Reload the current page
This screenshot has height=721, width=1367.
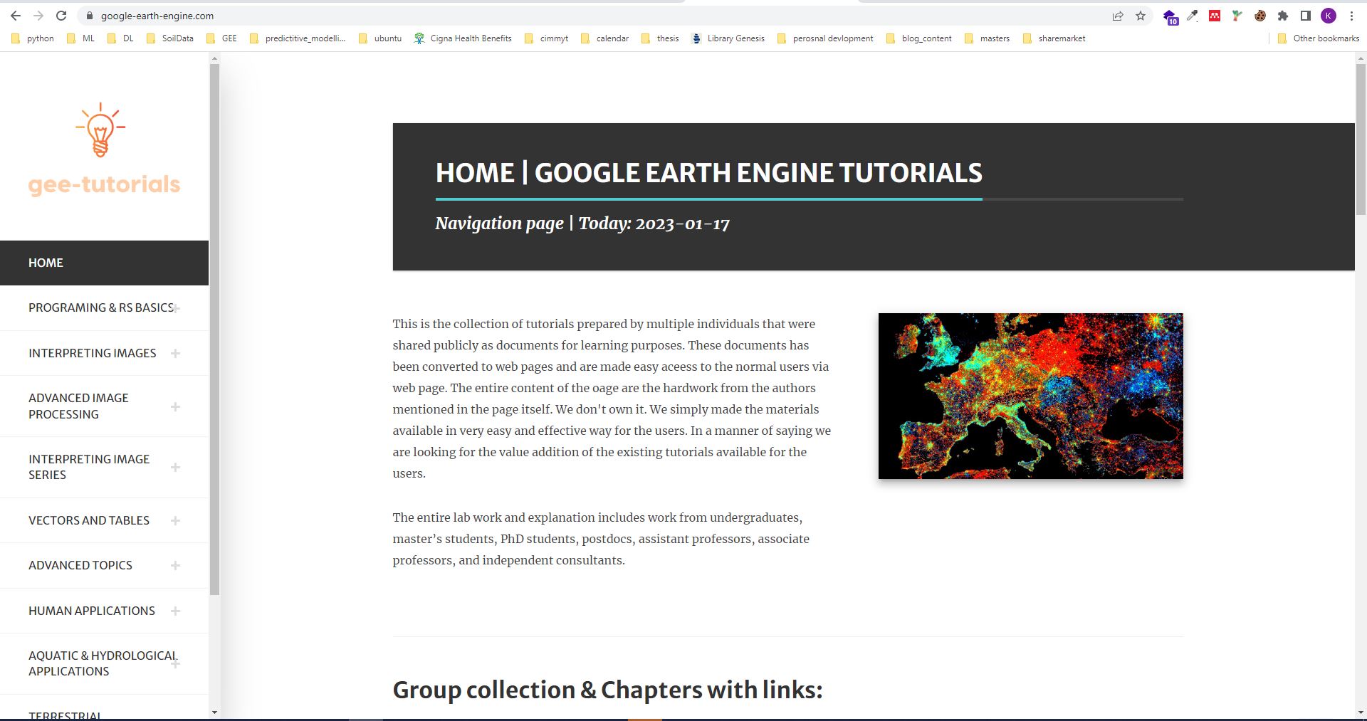click(x=61, y=16)
